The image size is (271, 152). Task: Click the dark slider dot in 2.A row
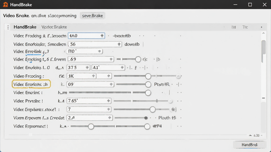click(146, 118)
